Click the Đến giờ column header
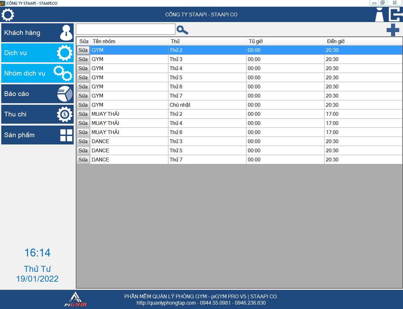 coord(336,41)
